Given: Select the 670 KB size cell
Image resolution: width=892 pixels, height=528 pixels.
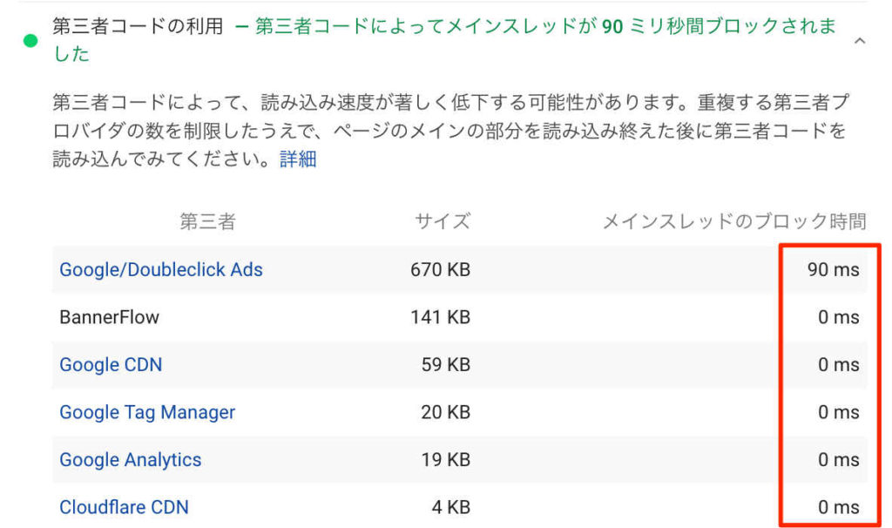Looking at the screenshot, I should (440, 270).
